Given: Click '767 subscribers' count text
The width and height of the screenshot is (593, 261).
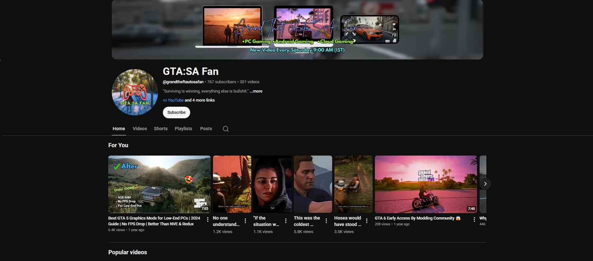Looking at the screenshot, I should [222, 82].
